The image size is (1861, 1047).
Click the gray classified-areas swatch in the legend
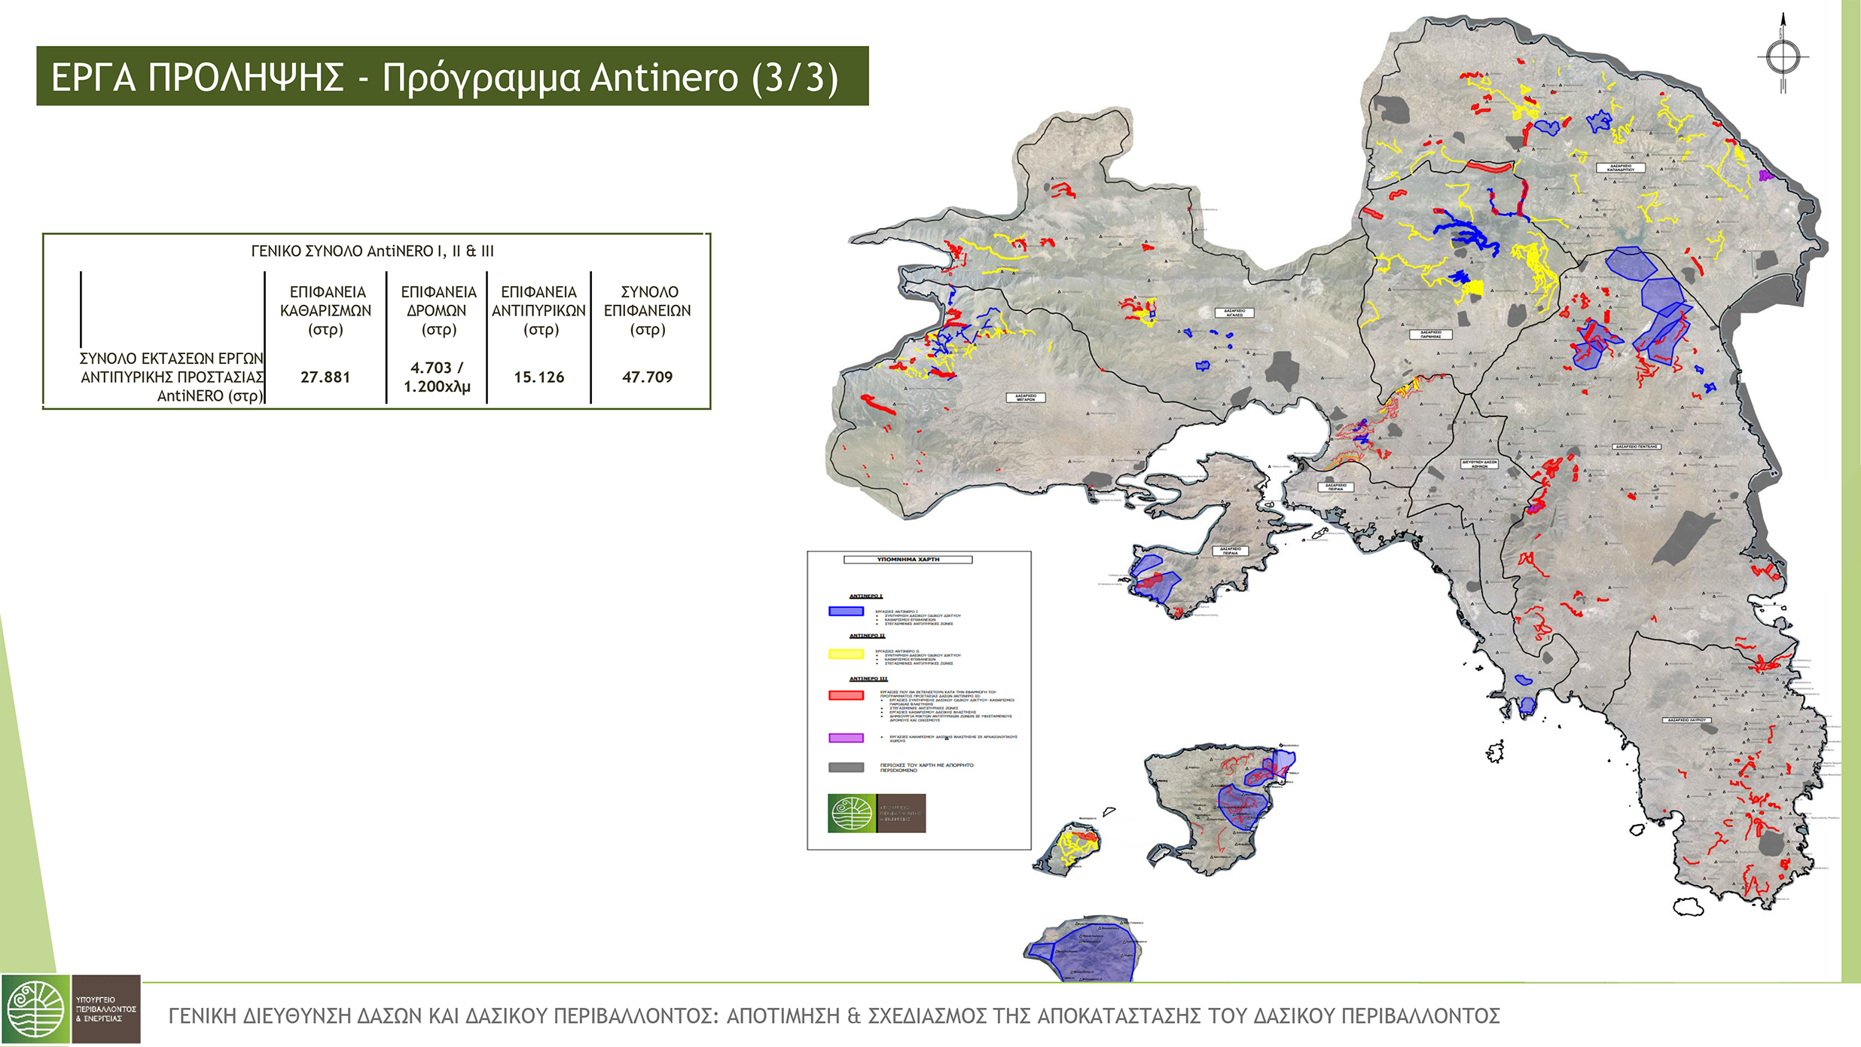[845, 768]
